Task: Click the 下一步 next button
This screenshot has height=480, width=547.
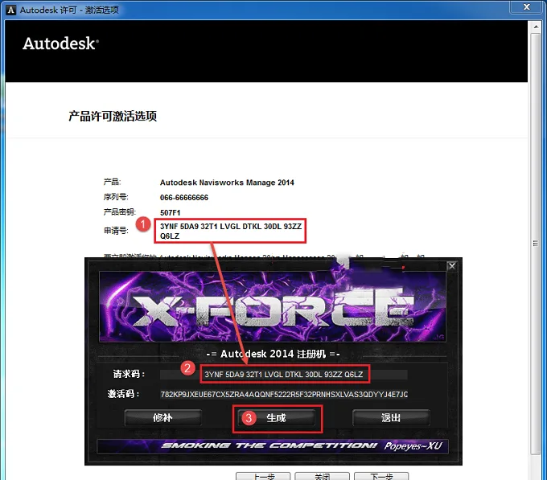Action: (381, 476)
